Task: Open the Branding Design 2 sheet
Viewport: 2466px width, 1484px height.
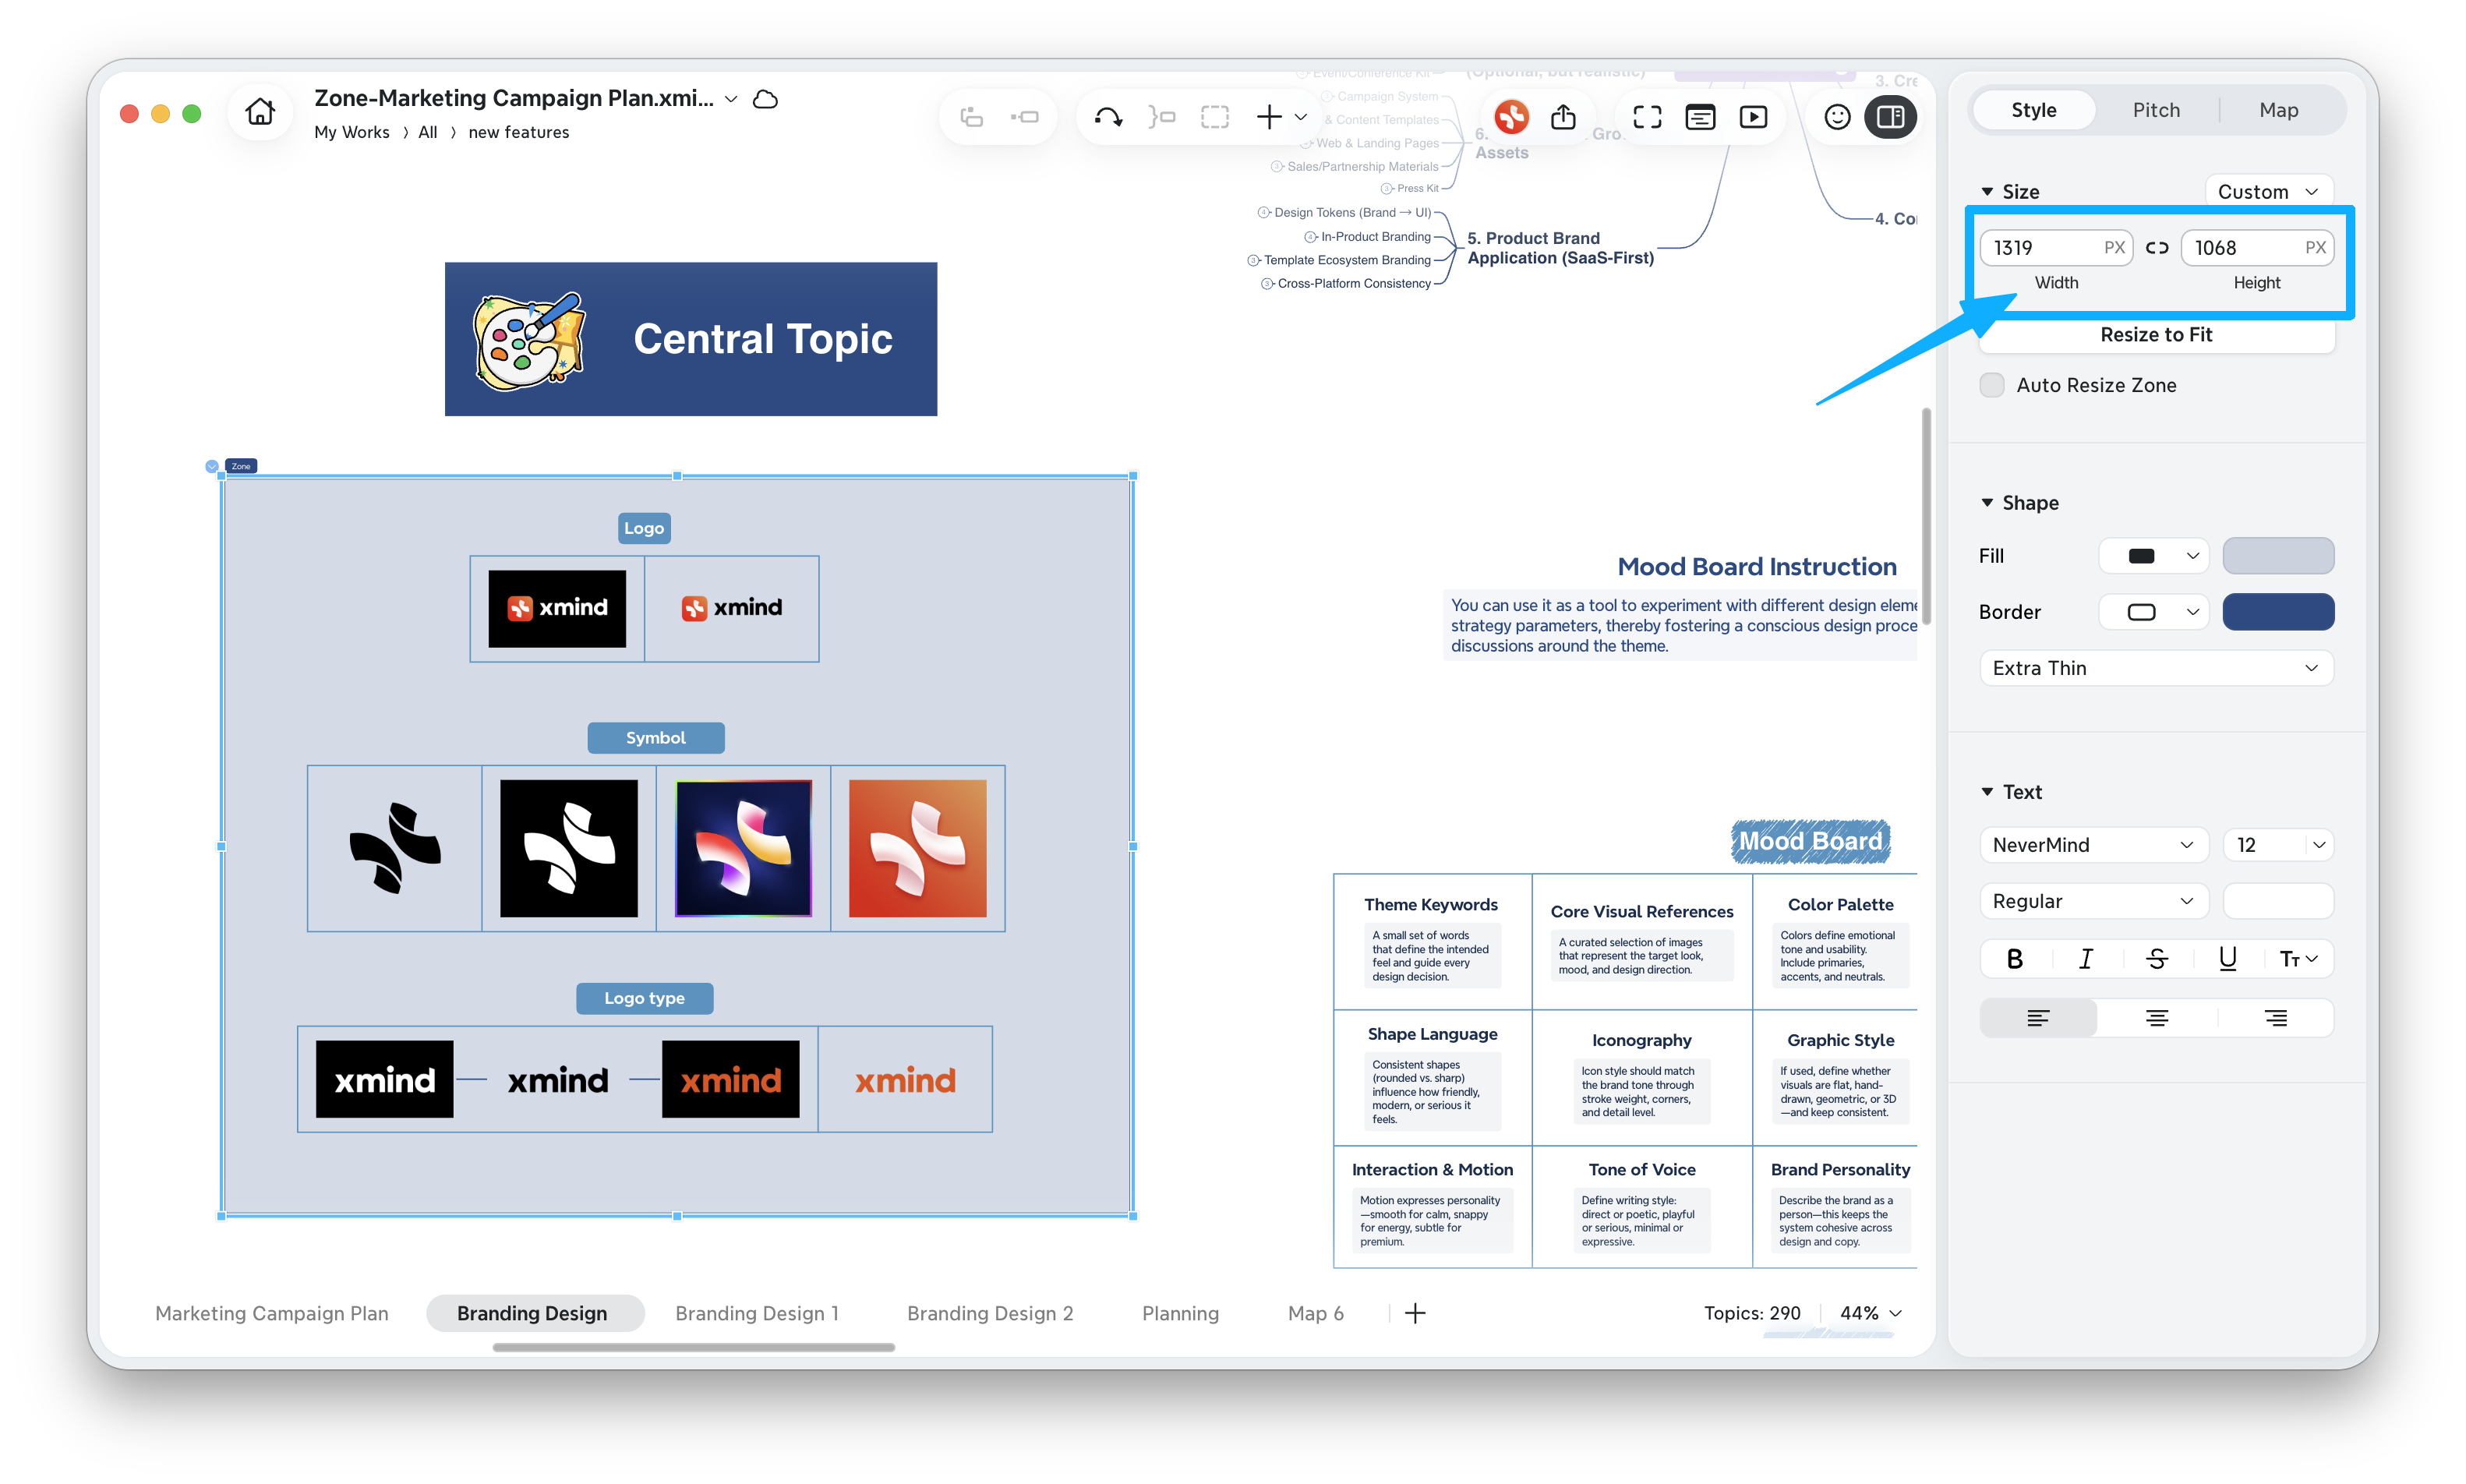Action: (990, 1314)
